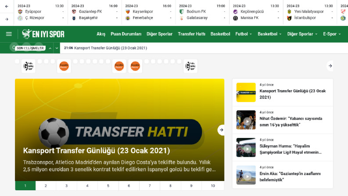Advance match list with right arrow below left arrow
The height and width of the screenshot is (196, 348).
[x=7, y=19]
